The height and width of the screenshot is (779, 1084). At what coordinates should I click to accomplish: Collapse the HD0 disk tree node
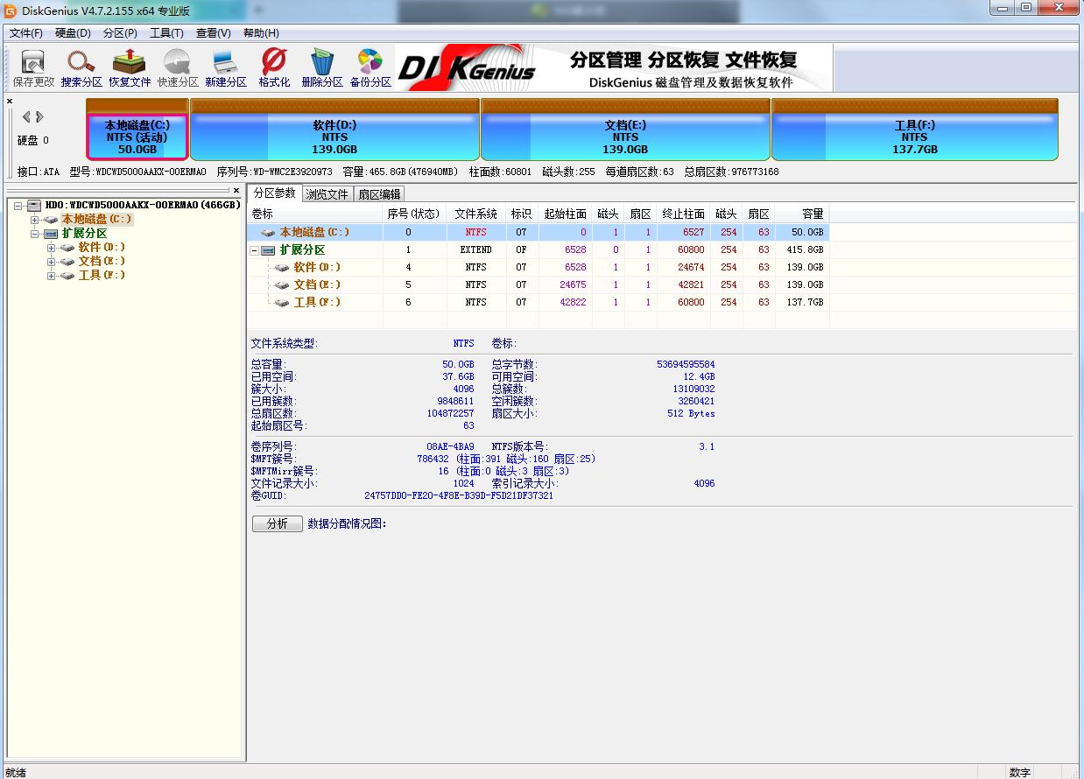[x=18, y=205]
